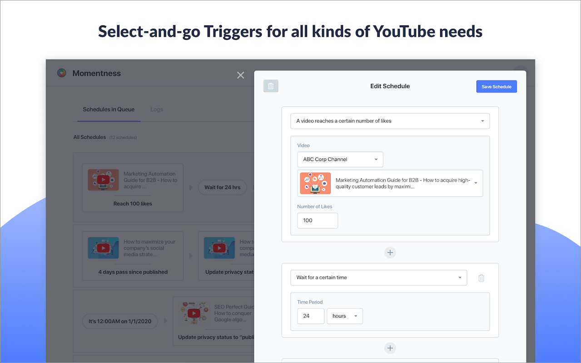Open the 'Update privacy status' card in second row
Image resolution: width=581 pixels, height=363 pixels.
226,256
